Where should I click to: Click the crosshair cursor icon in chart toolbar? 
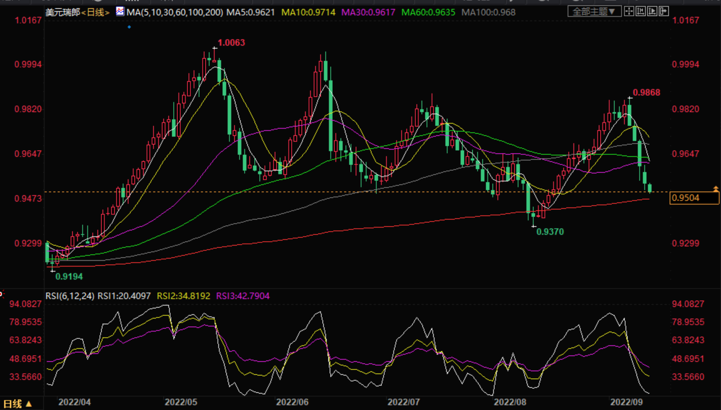629,11
